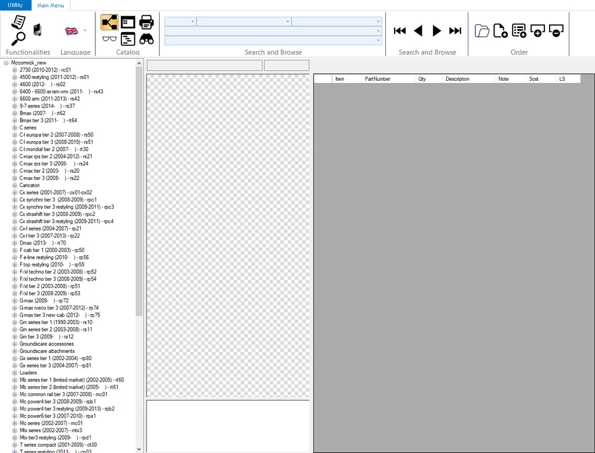Switch to the Main Menu tab

tap(51, 5)
